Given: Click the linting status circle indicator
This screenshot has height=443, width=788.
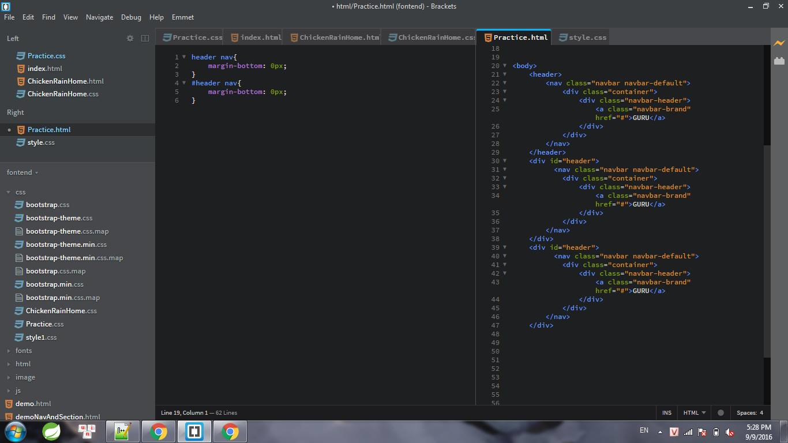Looking at the screenshot, I should click(721, 412).
